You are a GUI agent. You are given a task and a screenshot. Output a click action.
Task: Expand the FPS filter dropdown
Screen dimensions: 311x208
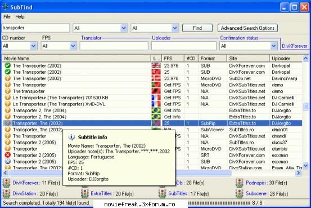73,46
